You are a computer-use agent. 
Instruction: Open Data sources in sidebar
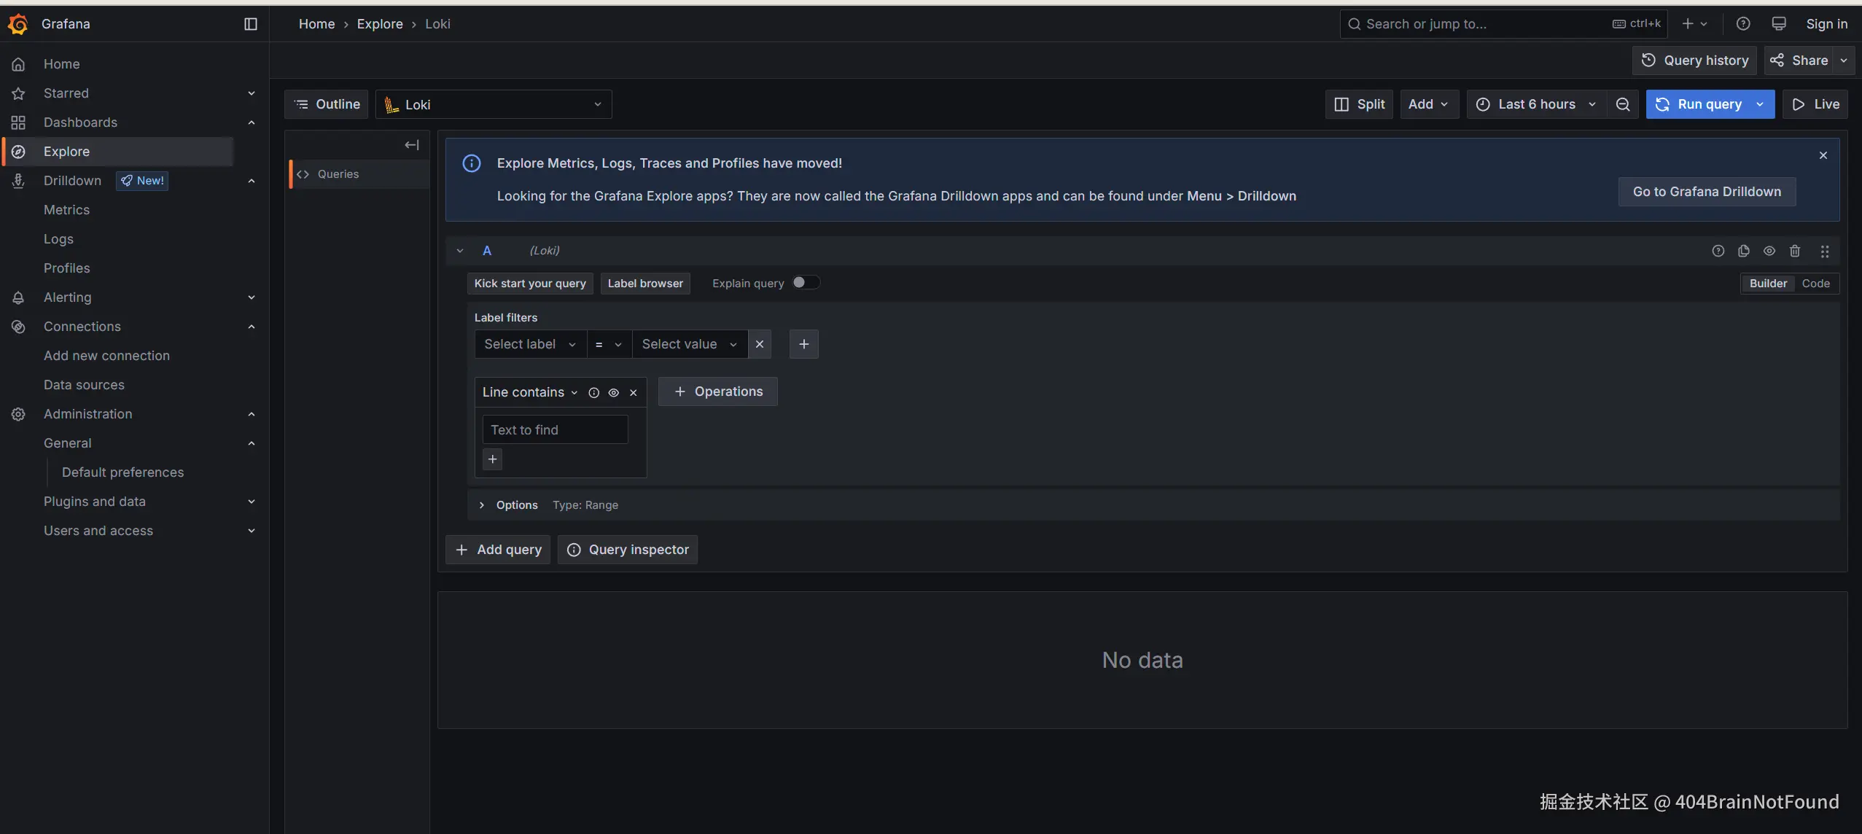(84, 385)
